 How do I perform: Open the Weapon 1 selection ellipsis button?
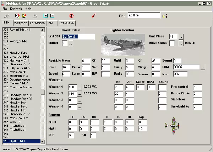tap(79, 87)
